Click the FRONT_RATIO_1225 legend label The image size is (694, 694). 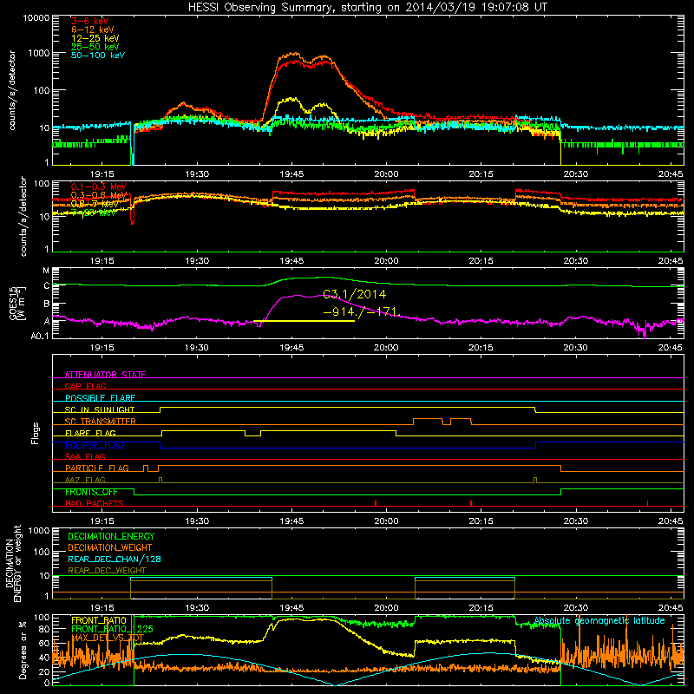click(112, 629)
